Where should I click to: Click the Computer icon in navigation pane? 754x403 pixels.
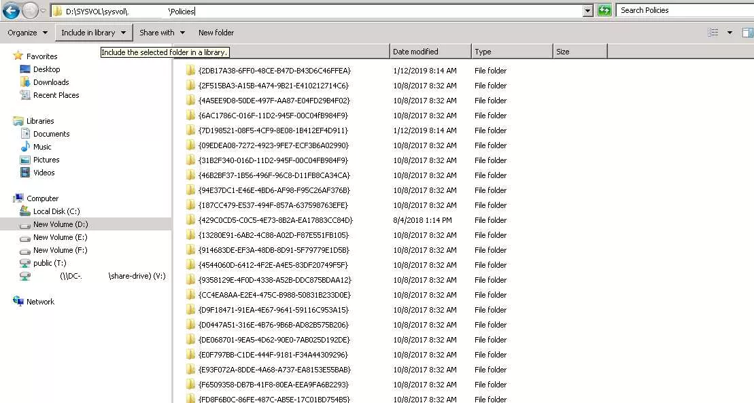(x=18, y=198)
